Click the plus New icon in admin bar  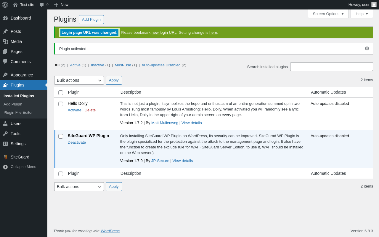(x=56, y=5)
